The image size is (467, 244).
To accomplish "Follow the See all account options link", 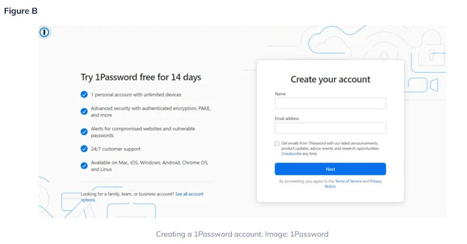I will (189, 194).
